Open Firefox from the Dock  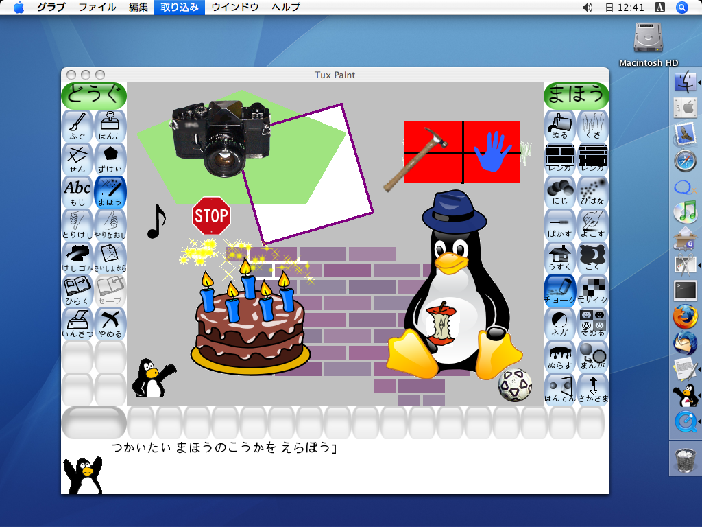(x=686, y=316)
